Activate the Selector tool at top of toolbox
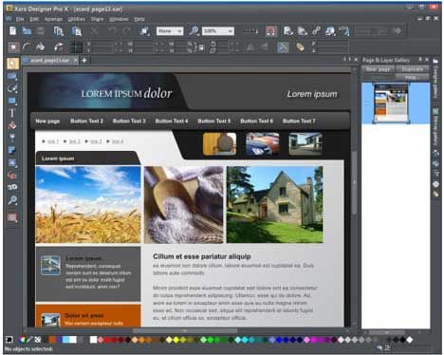Screen dimensions: 444x355 click(x=12, y=64)
